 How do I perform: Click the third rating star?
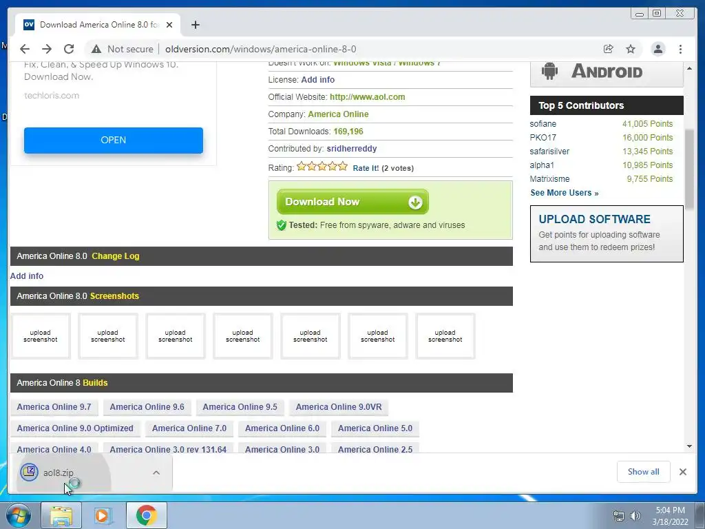(x=322, y=167)
